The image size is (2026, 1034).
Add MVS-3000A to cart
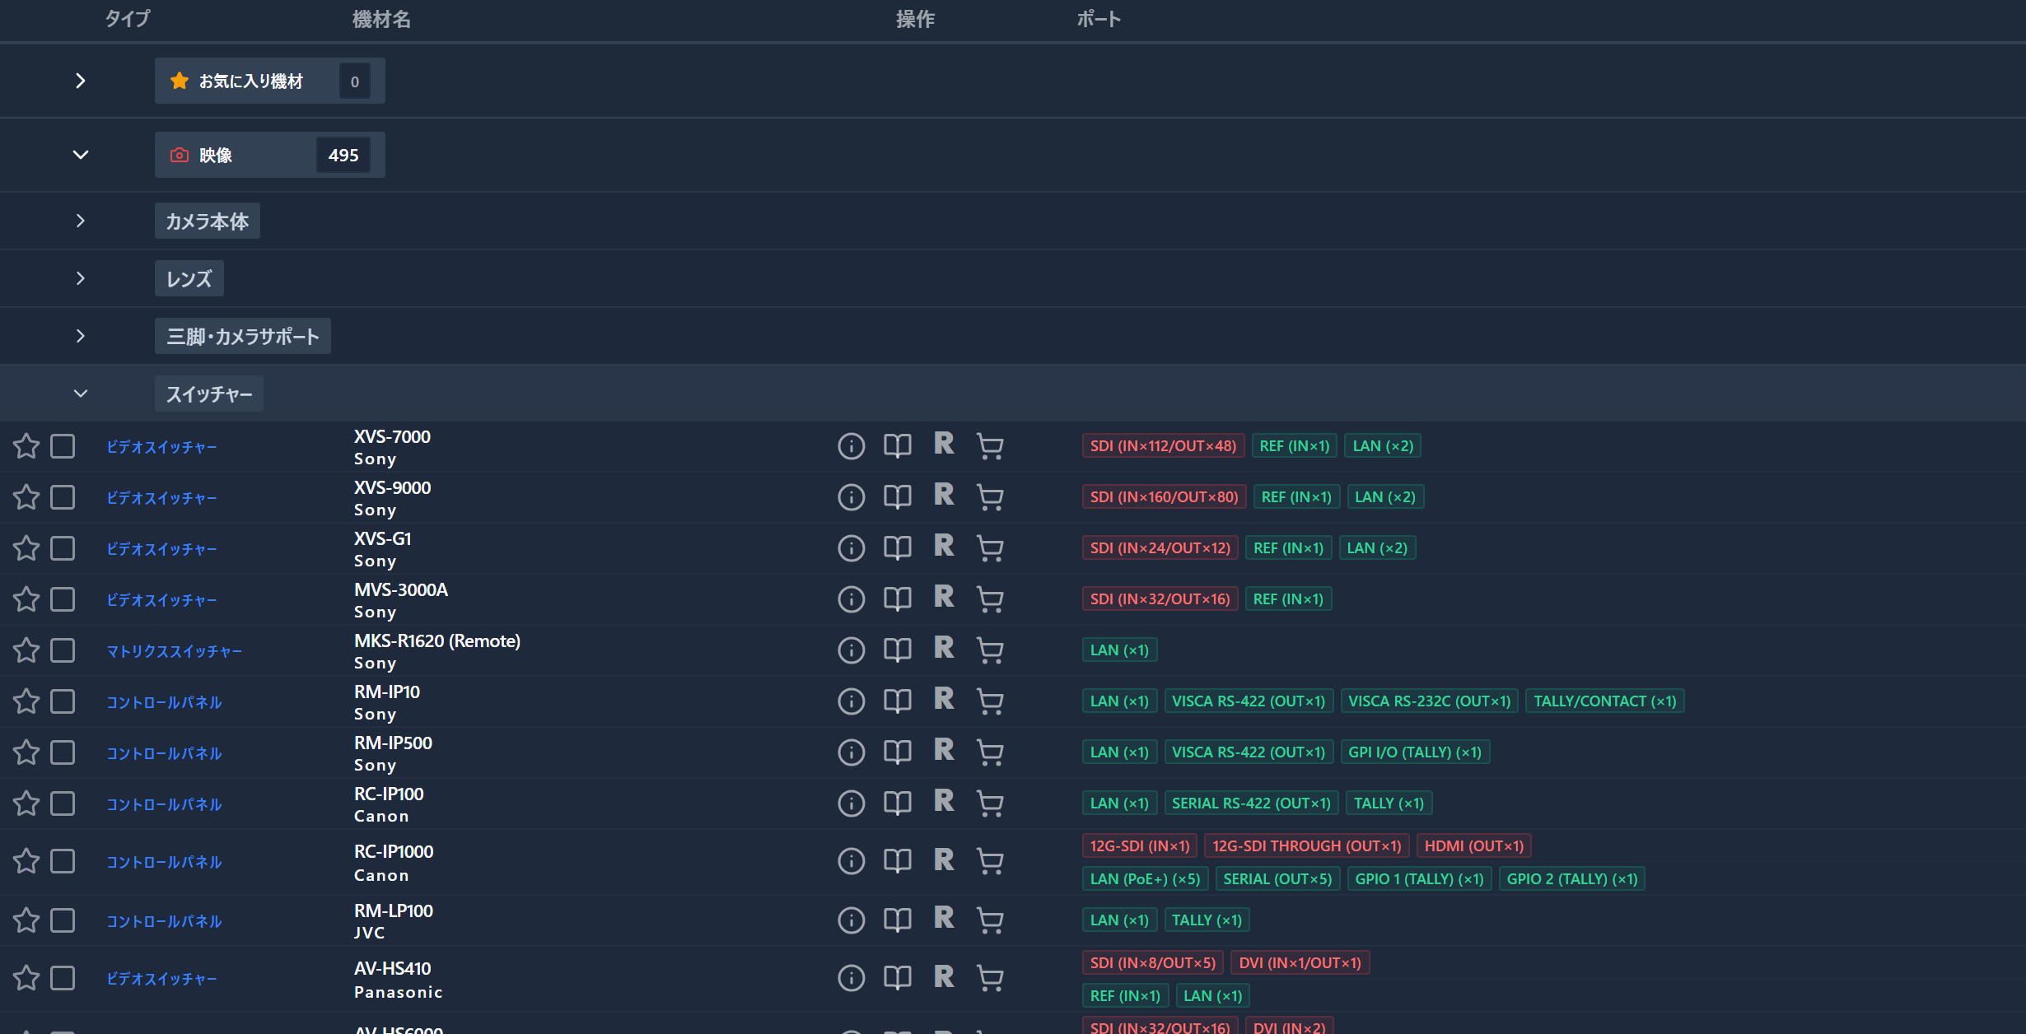tap(989, 599)
